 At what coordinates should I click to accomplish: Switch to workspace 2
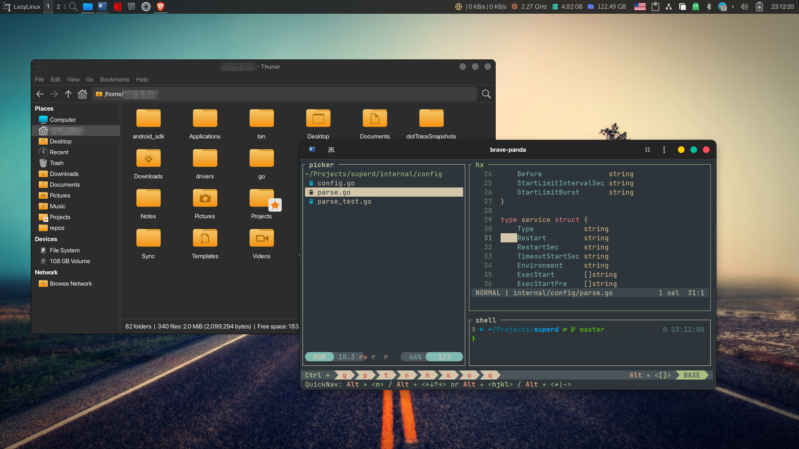coord(58,7)
